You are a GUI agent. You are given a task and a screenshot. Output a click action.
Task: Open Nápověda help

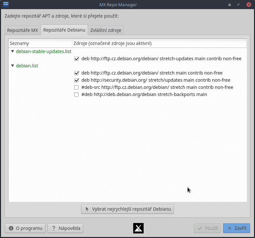(65, 228)
